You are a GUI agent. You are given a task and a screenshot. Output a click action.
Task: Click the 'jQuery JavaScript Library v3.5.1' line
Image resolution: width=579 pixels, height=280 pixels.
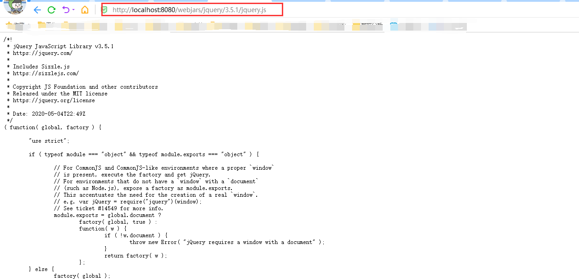(63, 46)
